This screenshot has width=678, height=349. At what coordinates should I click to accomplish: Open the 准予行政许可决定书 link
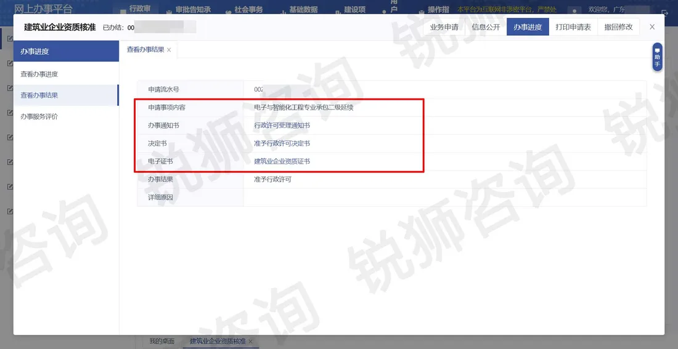[282, 143]
